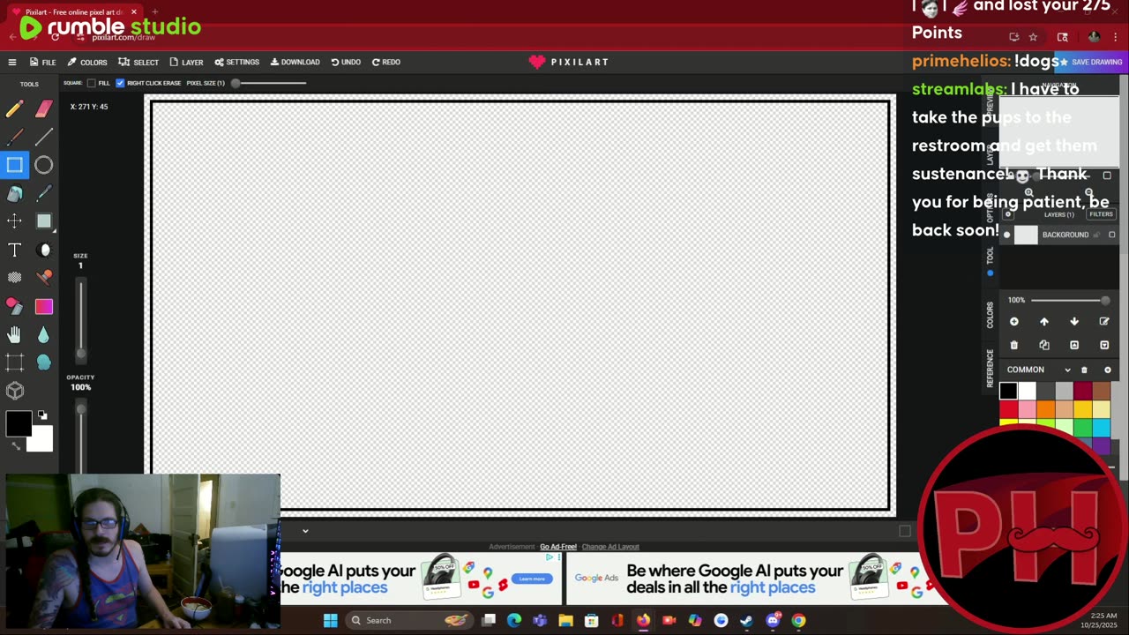Open the Settings menu

coord(236,62)
